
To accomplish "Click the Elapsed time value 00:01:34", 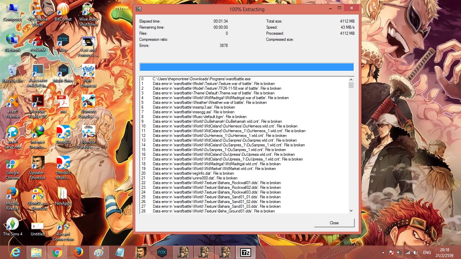I will (221, 21).
